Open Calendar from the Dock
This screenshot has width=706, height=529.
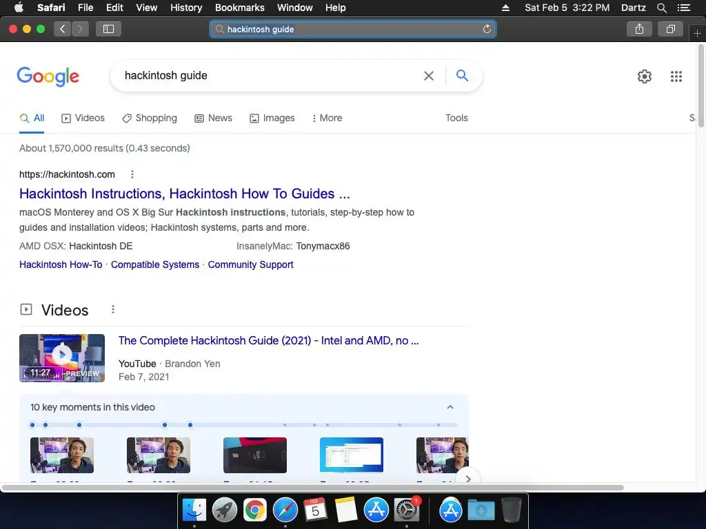click(315, 510)
